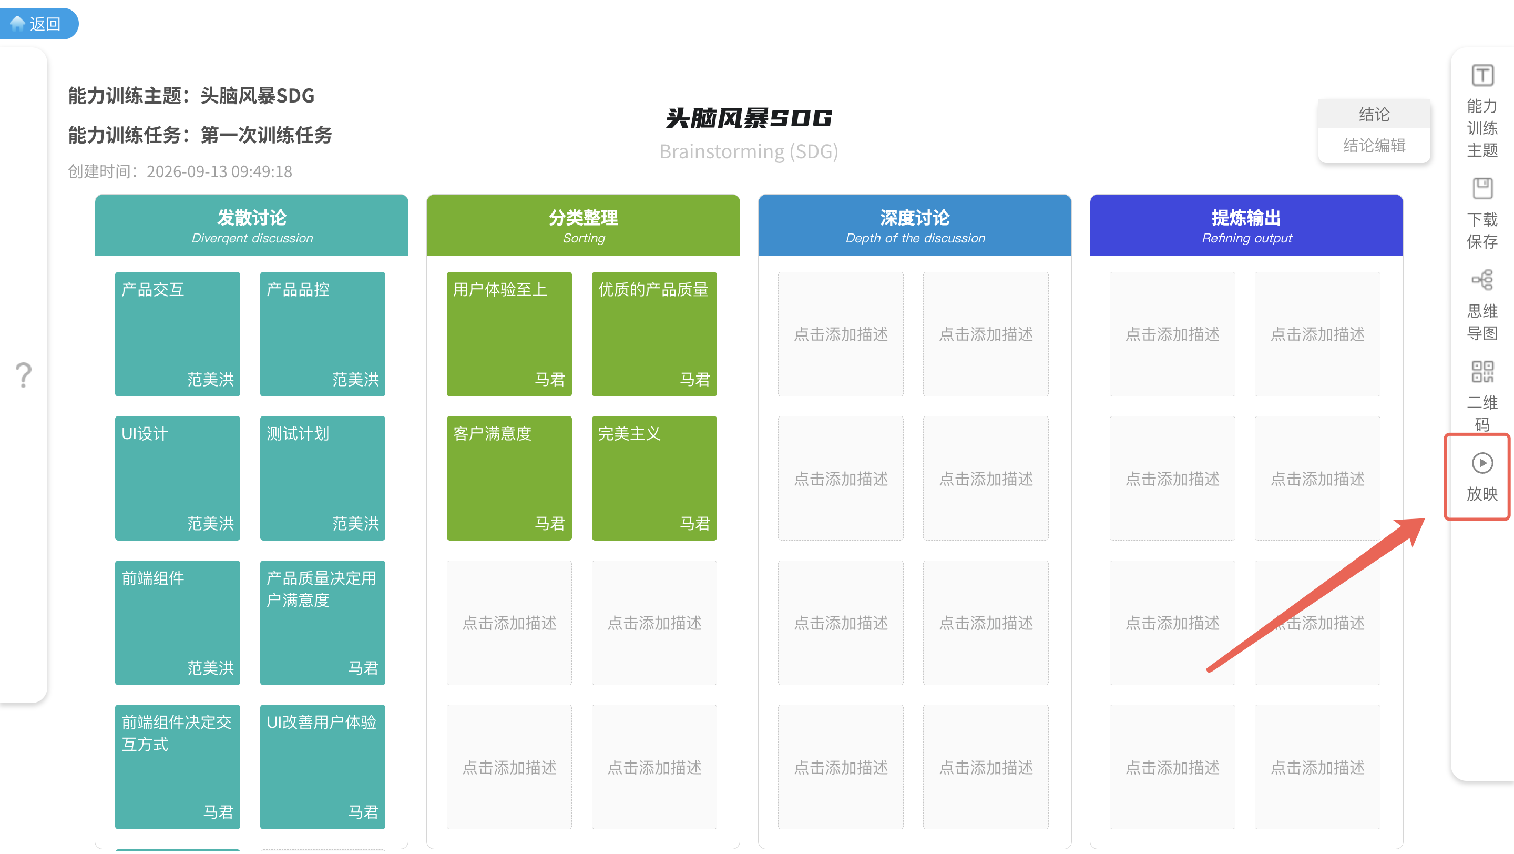Select the 完美主义 card
This screenshot has height=854, width=1514.
[654, 479]
